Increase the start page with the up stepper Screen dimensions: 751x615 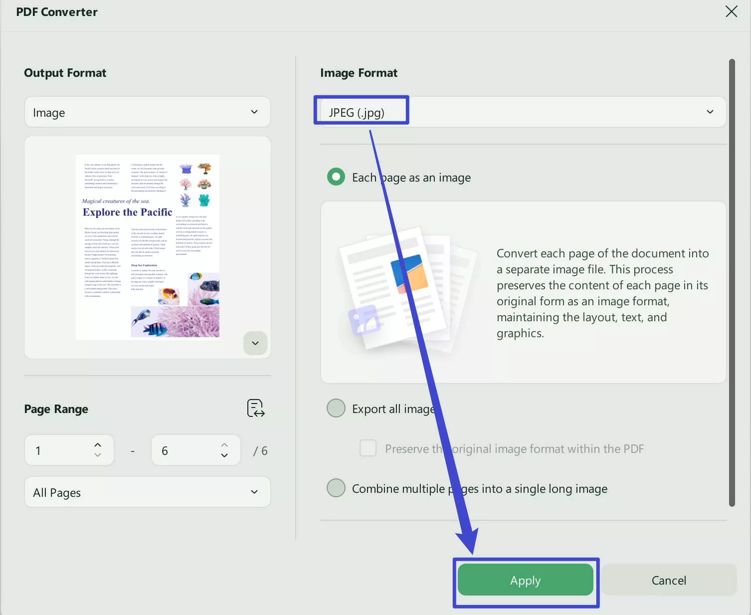point(98,444)
